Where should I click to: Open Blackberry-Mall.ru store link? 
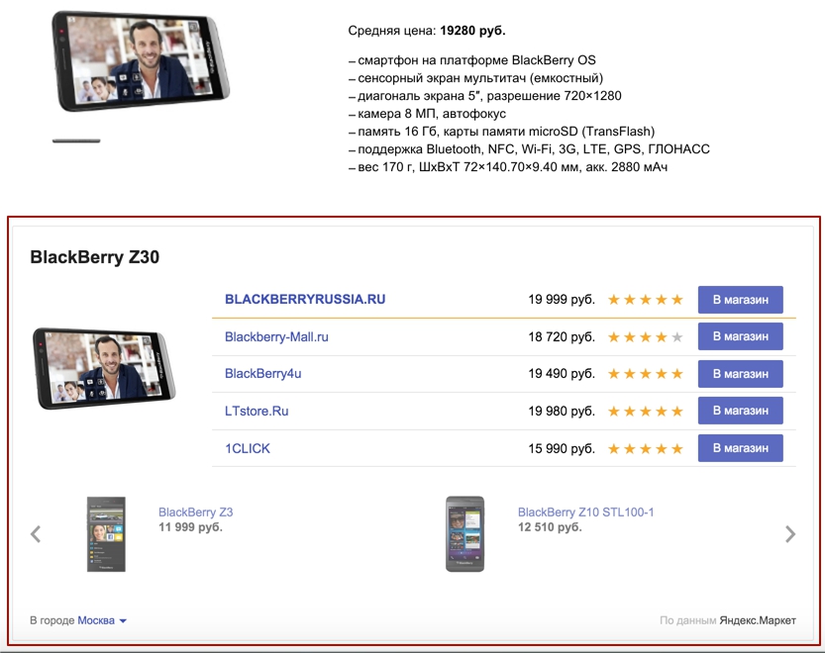coord(276,336)
